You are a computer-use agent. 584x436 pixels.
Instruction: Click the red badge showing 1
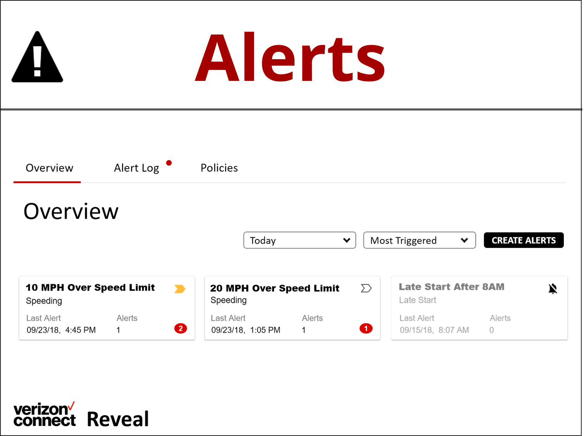tap(366, 328)
